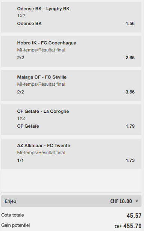This screenshot has width=144, height=231.
Task: Click the CHF 10.00 stake amount
Action: pos(121,201)
